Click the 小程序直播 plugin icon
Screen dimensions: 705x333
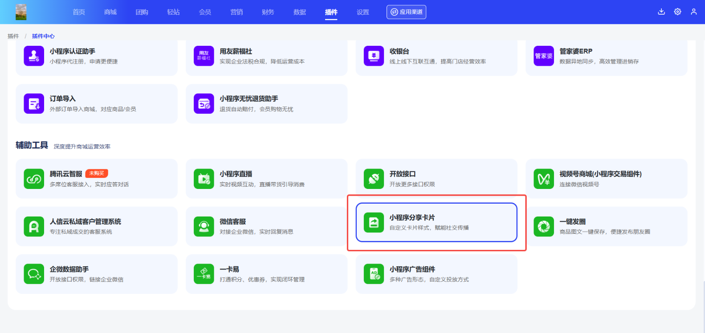coord(204,179)
